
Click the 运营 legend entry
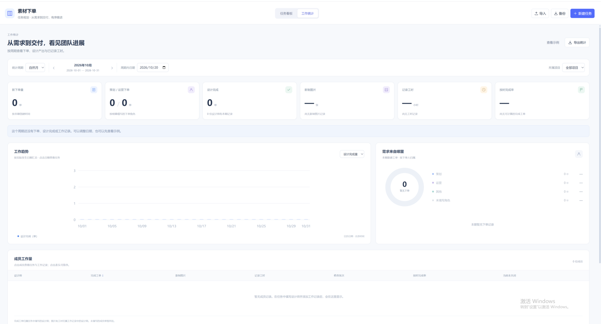coord(437,183)
